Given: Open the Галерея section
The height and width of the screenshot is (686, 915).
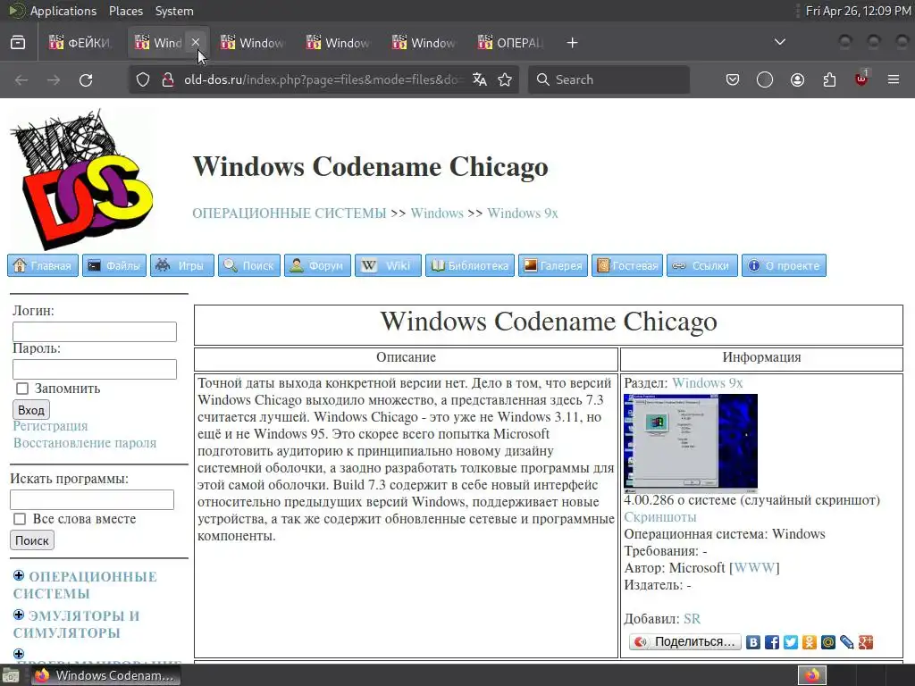Looking at the screenshot, I should click(553, 265).
